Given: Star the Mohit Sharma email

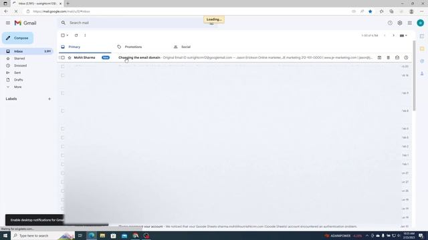Looking at the screenshot, I should tap(70, 58).
